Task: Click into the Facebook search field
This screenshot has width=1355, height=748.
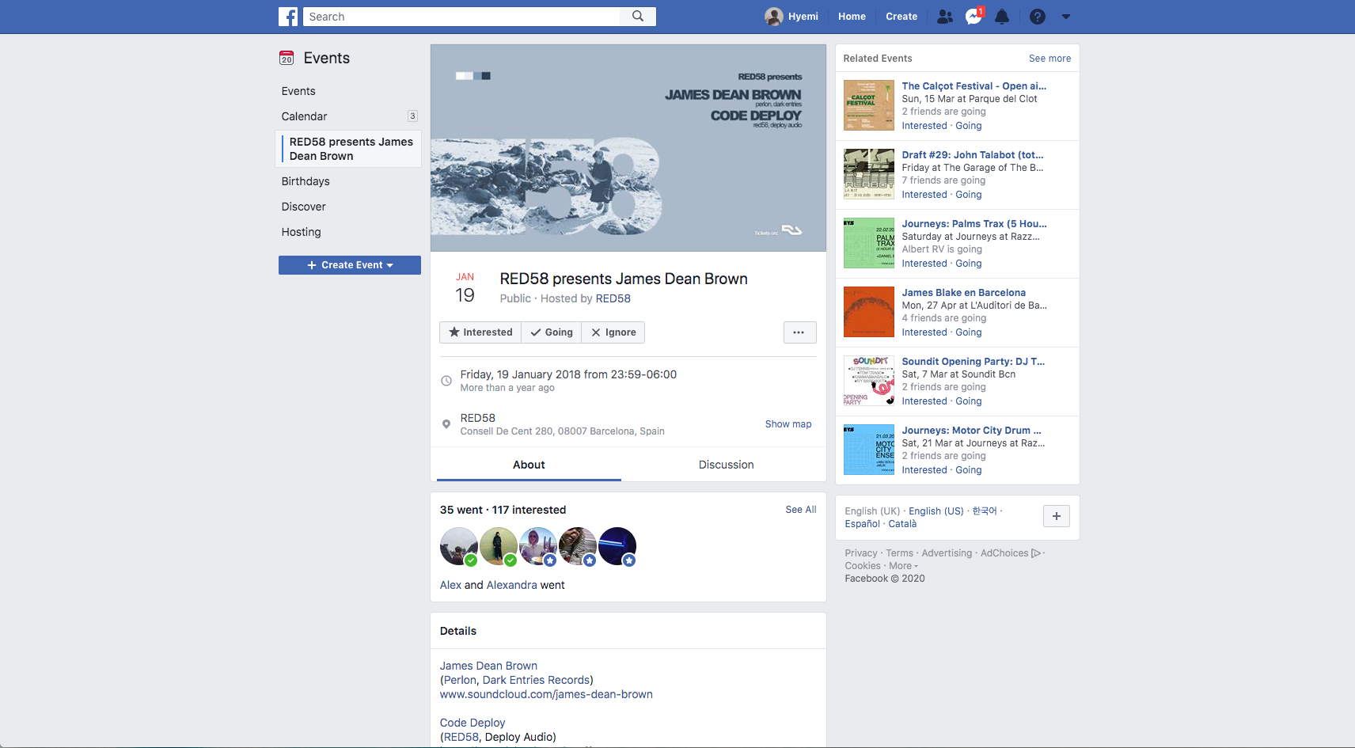Action: point(462,17)
